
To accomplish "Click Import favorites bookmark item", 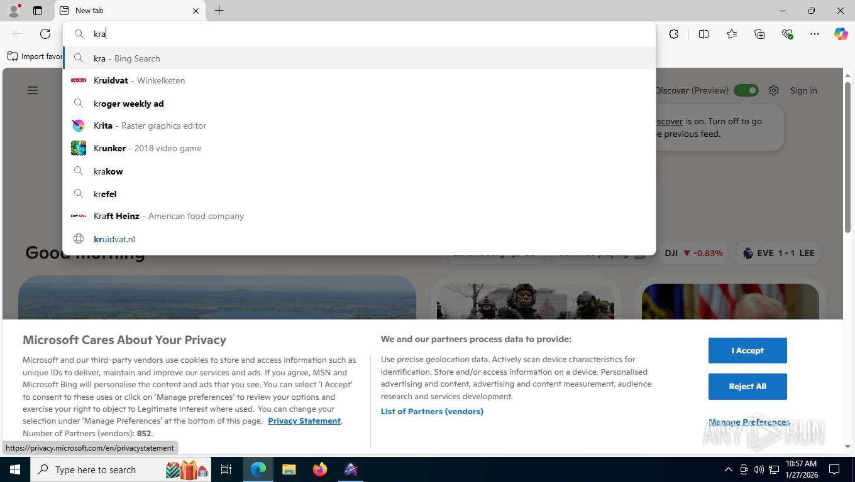I will coord(35,56).
